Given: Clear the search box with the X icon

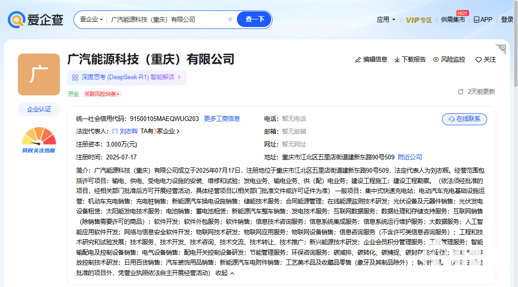Looking at the screenshot, I should point(230,19).
